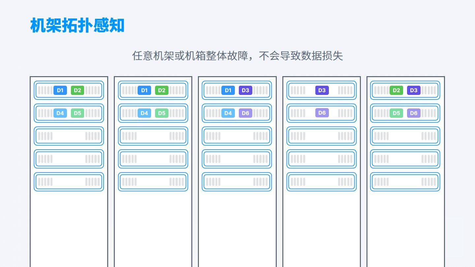Click the slide title 机架拓扑感知
The width and height of the screenshot is (475, 267).
coord(77,25)
